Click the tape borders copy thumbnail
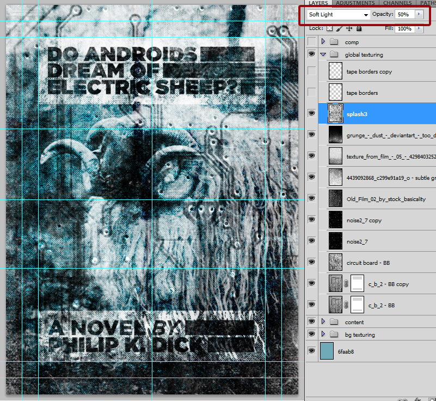Screen dimensions: 436x401 coord(336,71)
